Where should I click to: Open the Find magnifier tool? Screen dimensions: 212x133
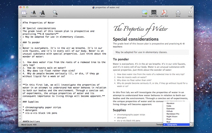click(x=55, y=14)
